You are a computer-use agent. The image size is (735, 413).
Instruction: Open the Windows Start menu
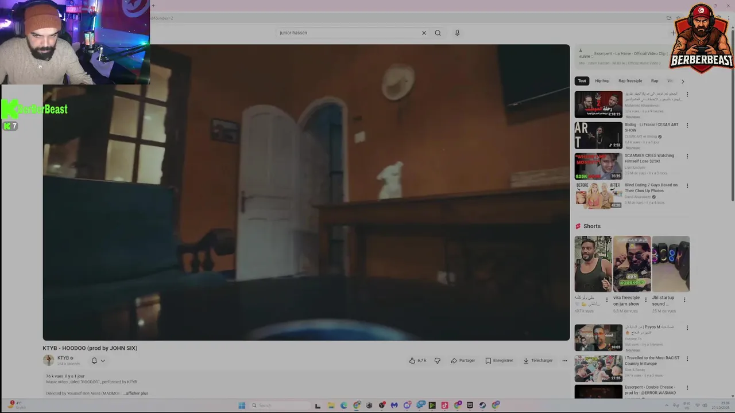tap(242, 406)
